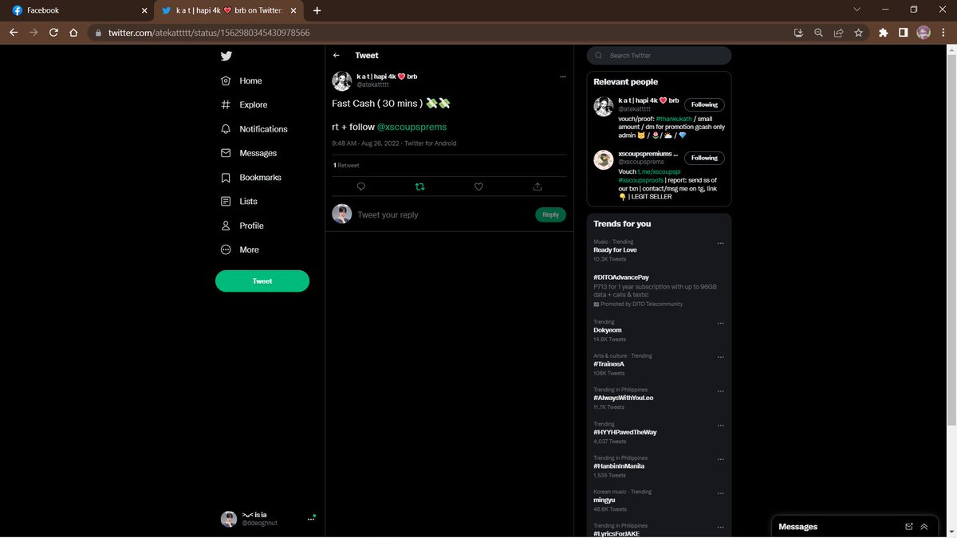Open Lists in the sidebar
The height and width of the screenshot is (538, 957).
pos(238,202)
